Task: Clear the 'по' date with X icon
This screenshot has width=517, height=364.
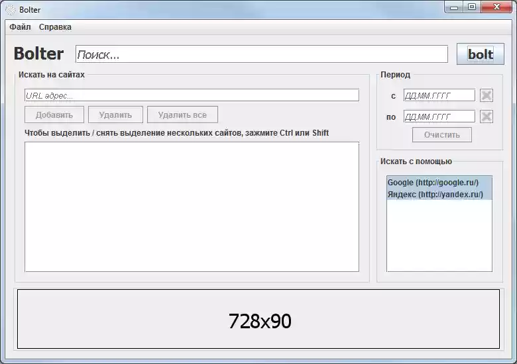Action: coord(487,116)
